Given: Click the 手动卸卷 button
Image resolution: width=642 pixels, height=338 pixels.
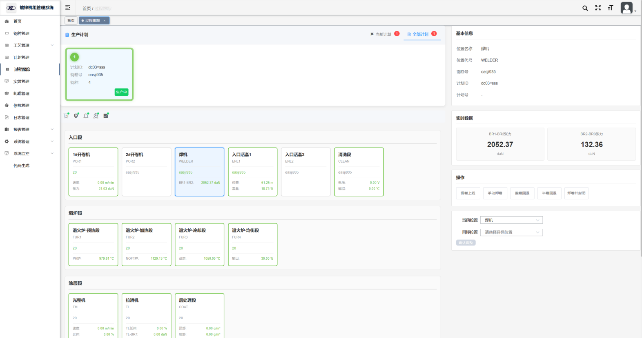Looking at the screenshot, I should [495, 193].
